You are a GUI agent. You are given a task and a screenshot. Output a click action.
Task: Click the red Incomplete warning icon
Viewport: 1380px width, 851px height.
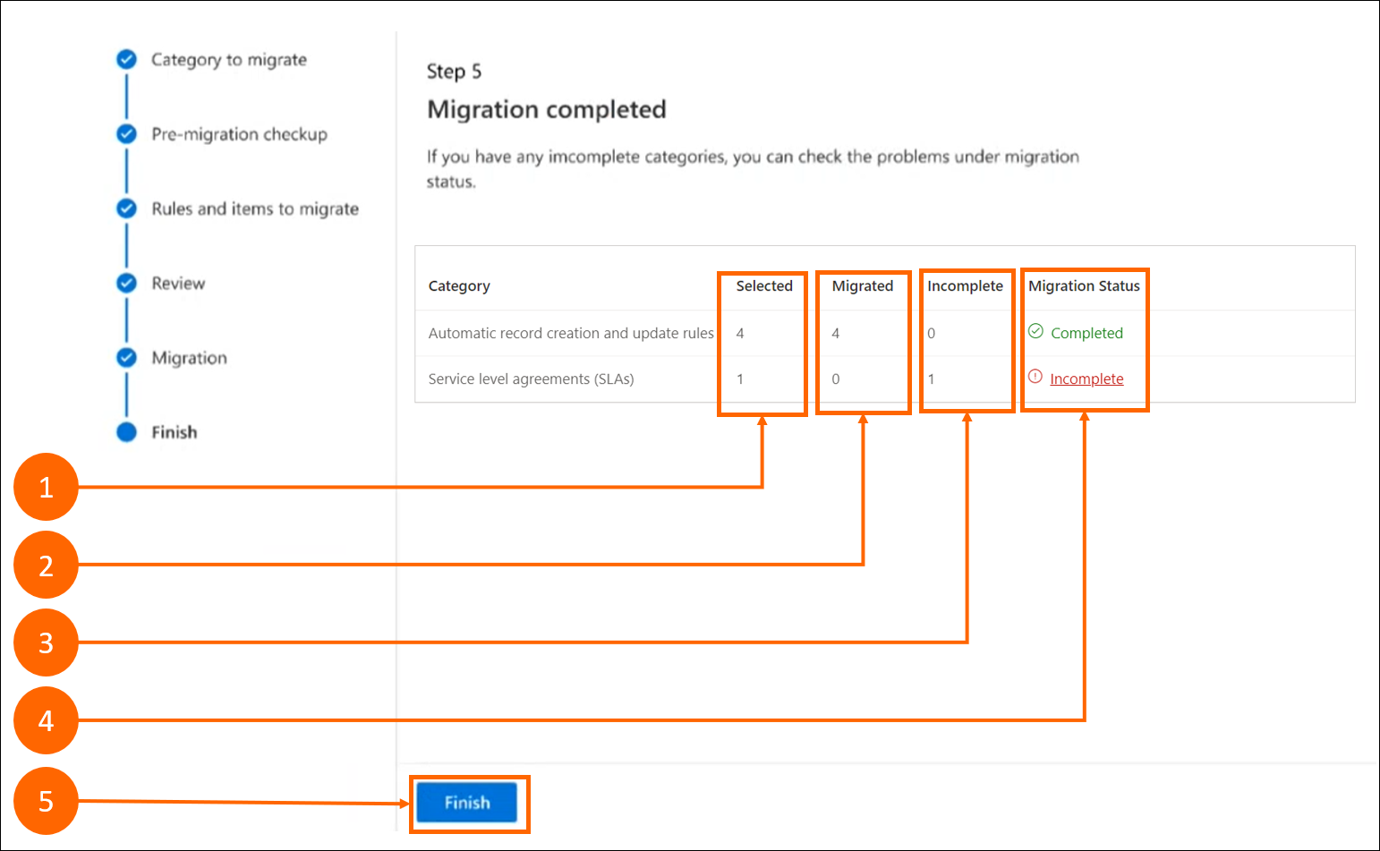coord(1035,377)
